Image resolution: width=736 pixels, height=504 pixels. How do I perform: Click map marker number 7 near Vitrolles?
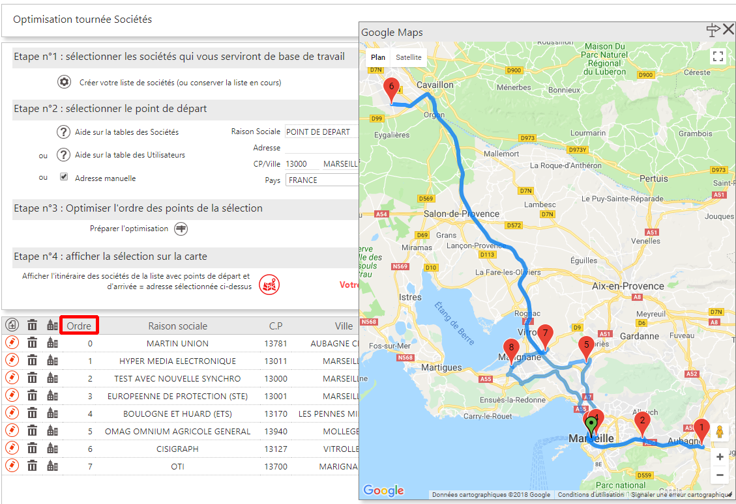point(545,337)
